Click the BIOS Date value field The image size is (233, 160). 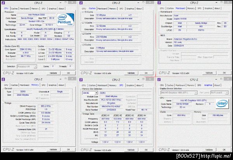(x=201, y=46)
